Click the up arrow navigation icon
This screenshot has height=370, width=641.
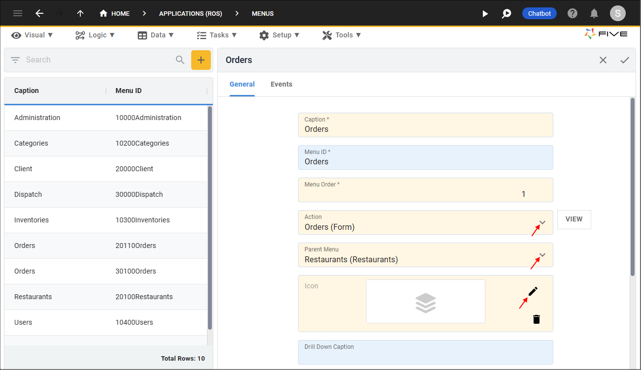80,13
